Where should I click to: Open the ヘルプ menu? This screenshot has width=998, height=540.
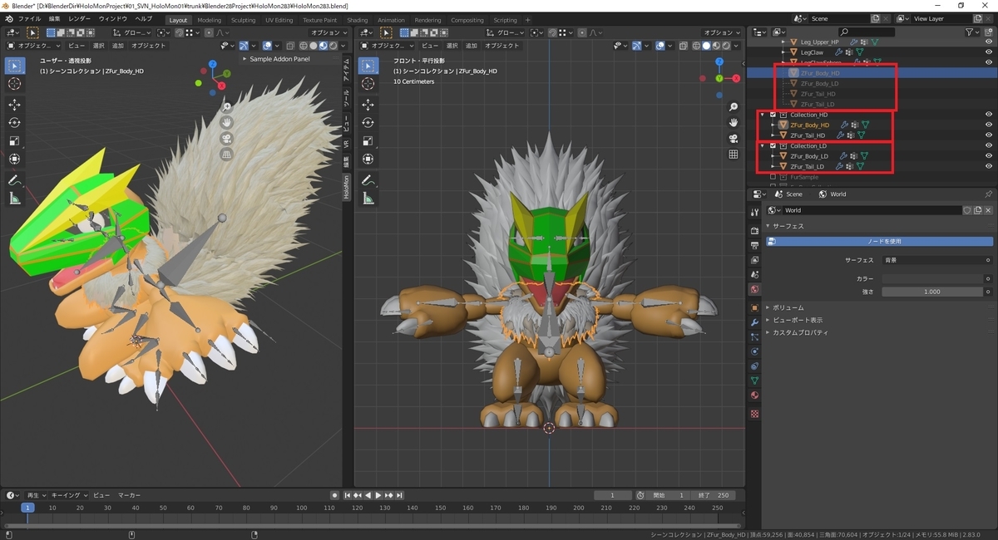(144, 19)
